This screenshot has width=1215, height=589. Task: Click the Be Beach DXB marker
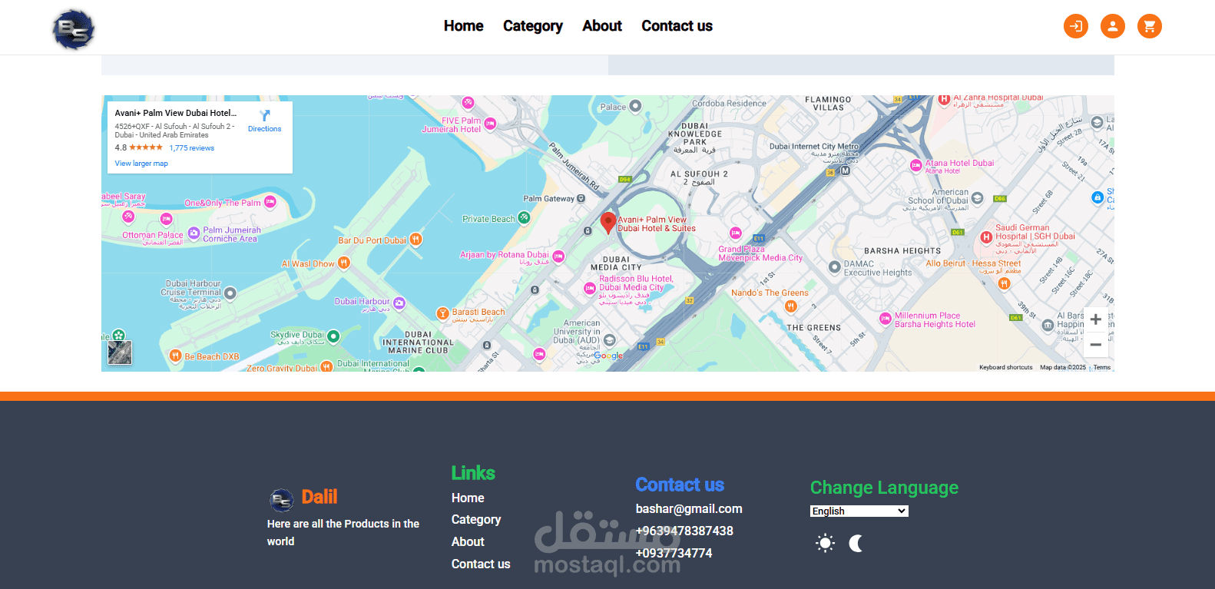[176, 356]
